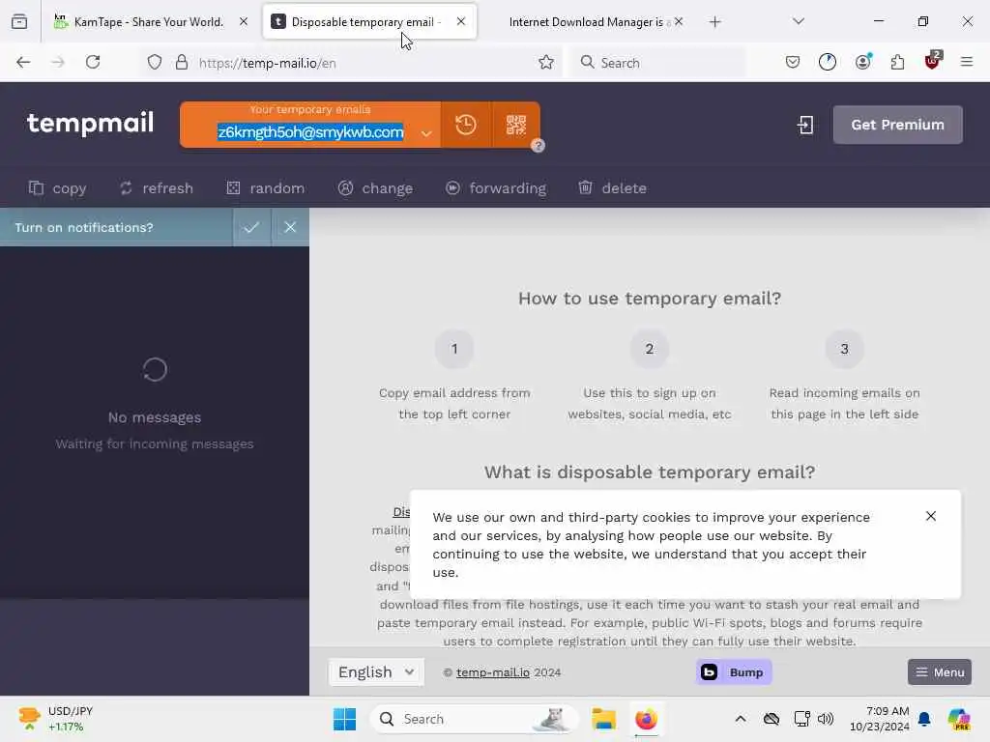The width and height of the screenshot is (990, 742).
Task: Close the KamTape tab
Action: [x=244, y=21]
